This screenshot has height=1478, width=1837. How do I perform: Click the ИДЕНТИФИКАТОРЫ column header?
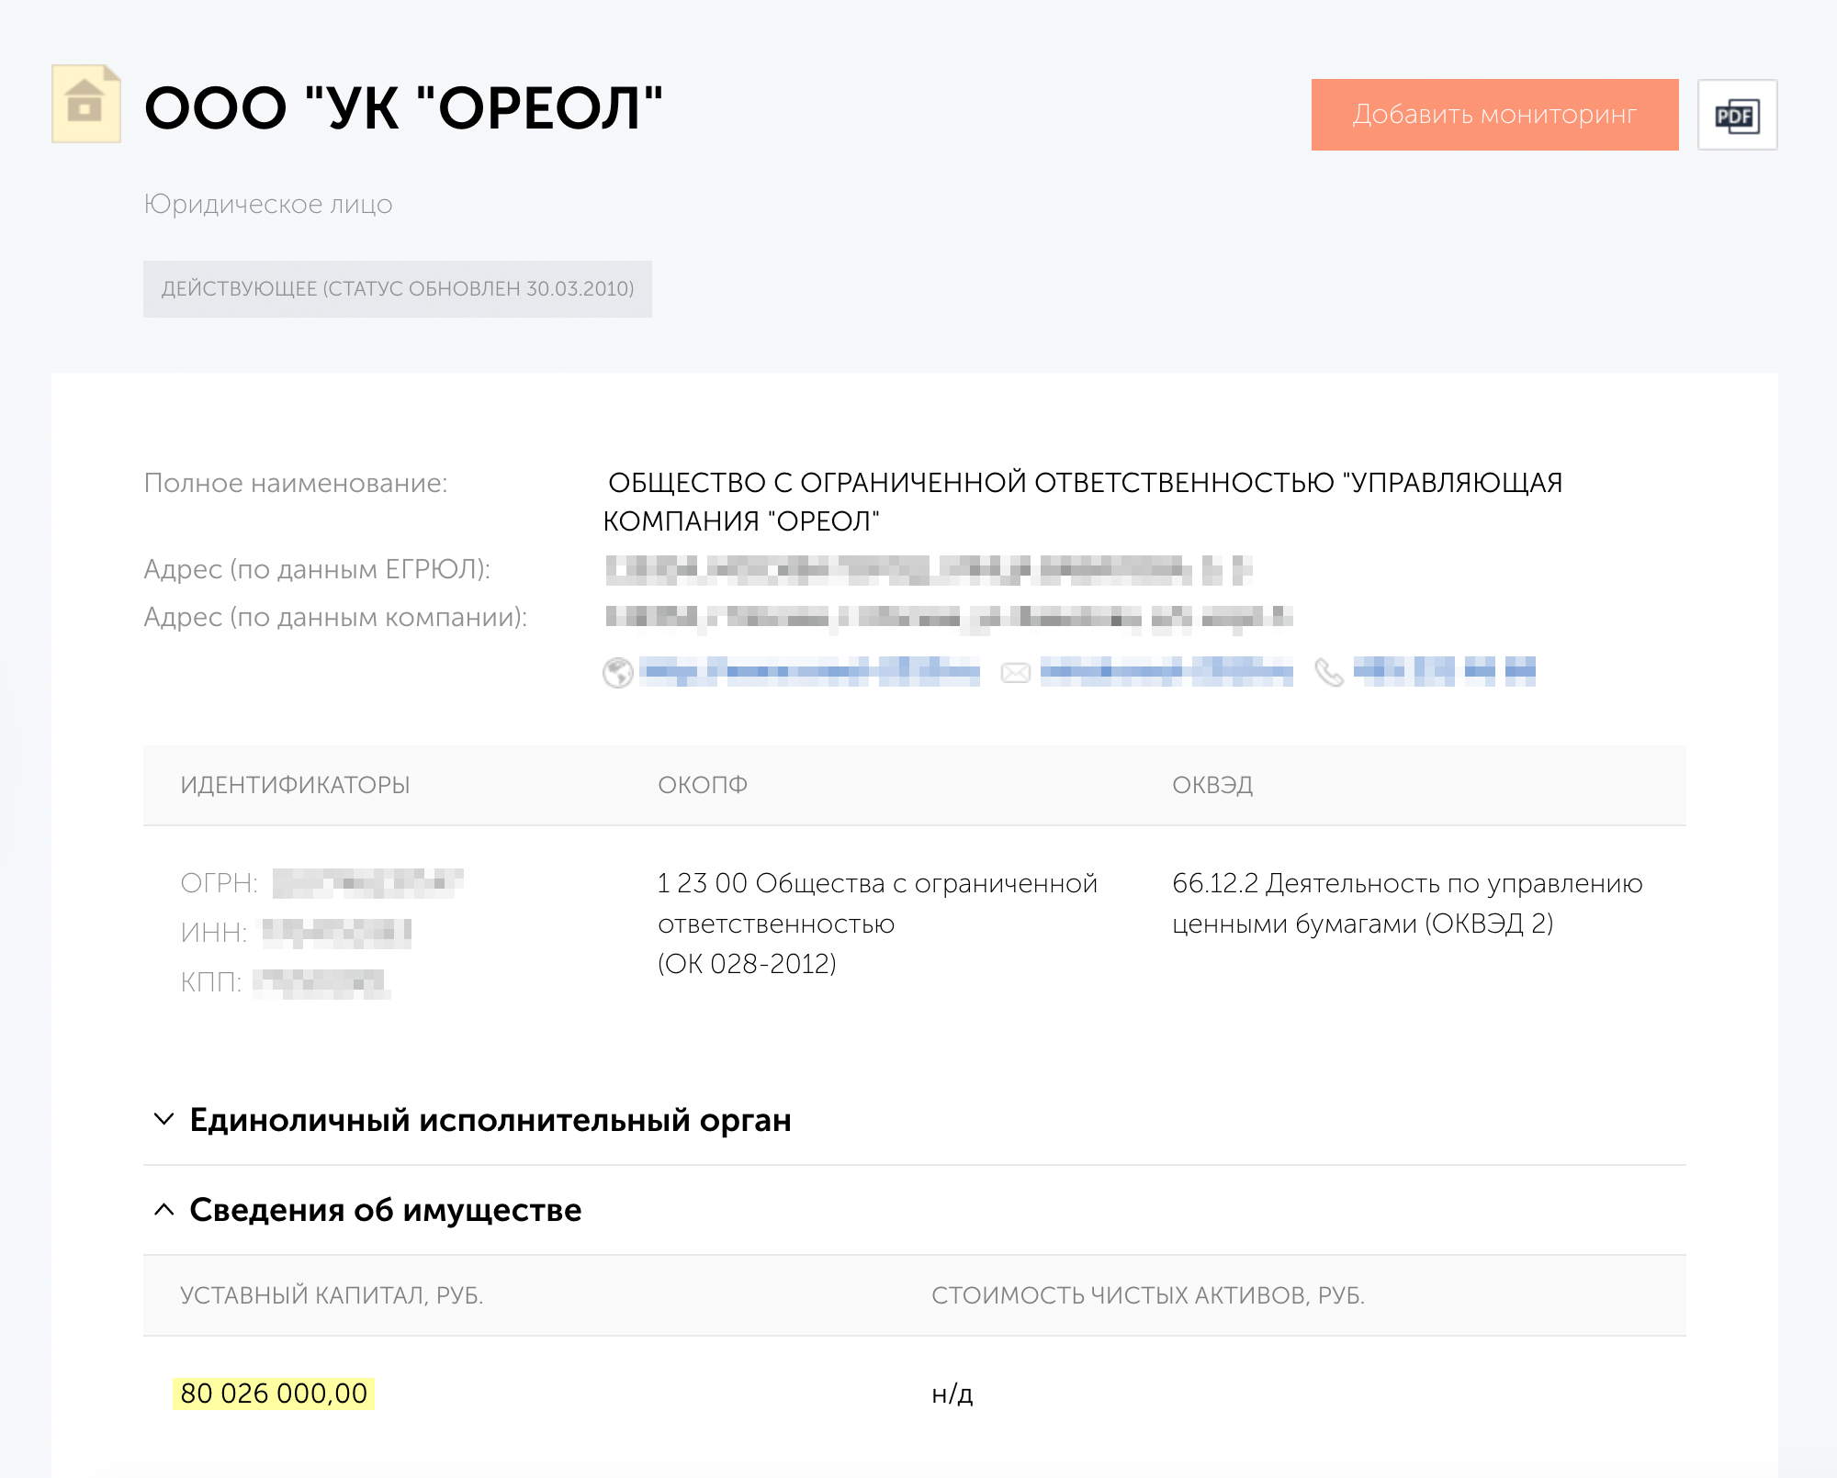[295, 785]
